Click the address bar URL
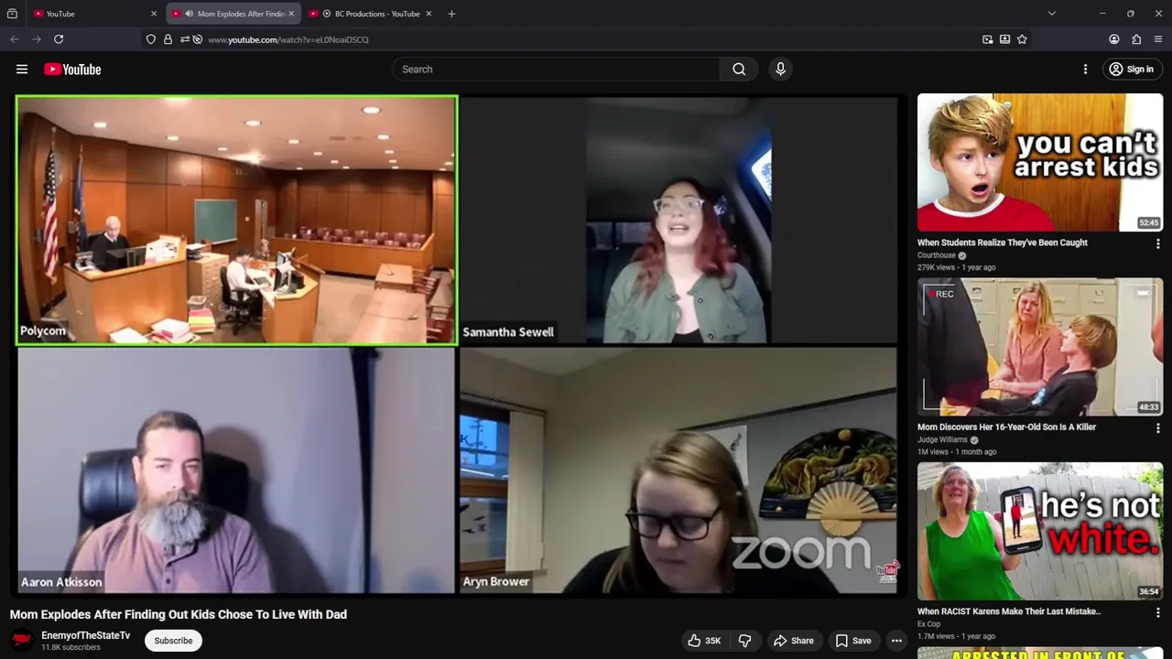The height and width of the screenshot is (659, 1172). (288, 39)
